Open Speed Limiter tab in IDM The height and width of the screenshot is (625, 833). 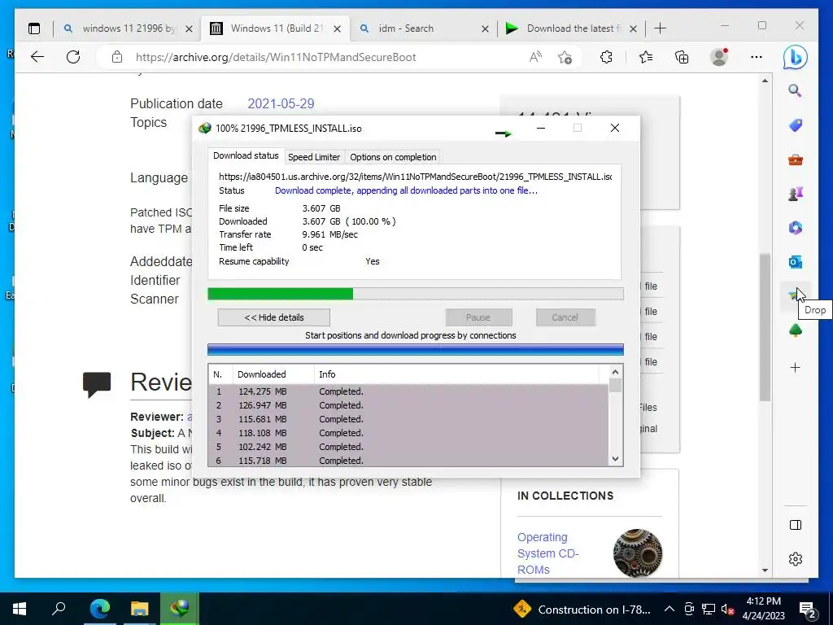pos(314,157)
